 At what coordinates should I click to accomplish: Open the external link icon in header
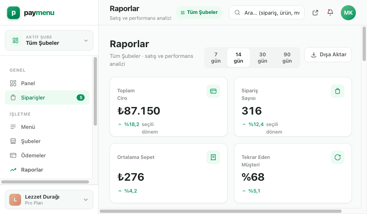[315, 13]
